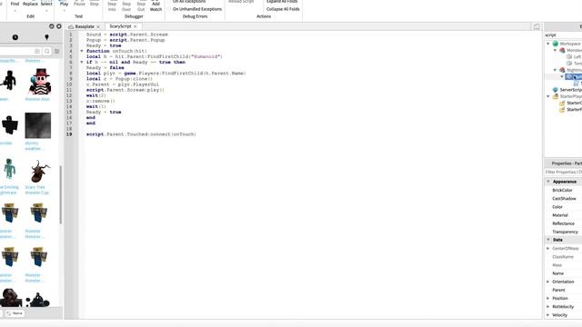Close the ScaryScript tab
The height and width of the screenshot is (327, 582).
tap(135, 26)
